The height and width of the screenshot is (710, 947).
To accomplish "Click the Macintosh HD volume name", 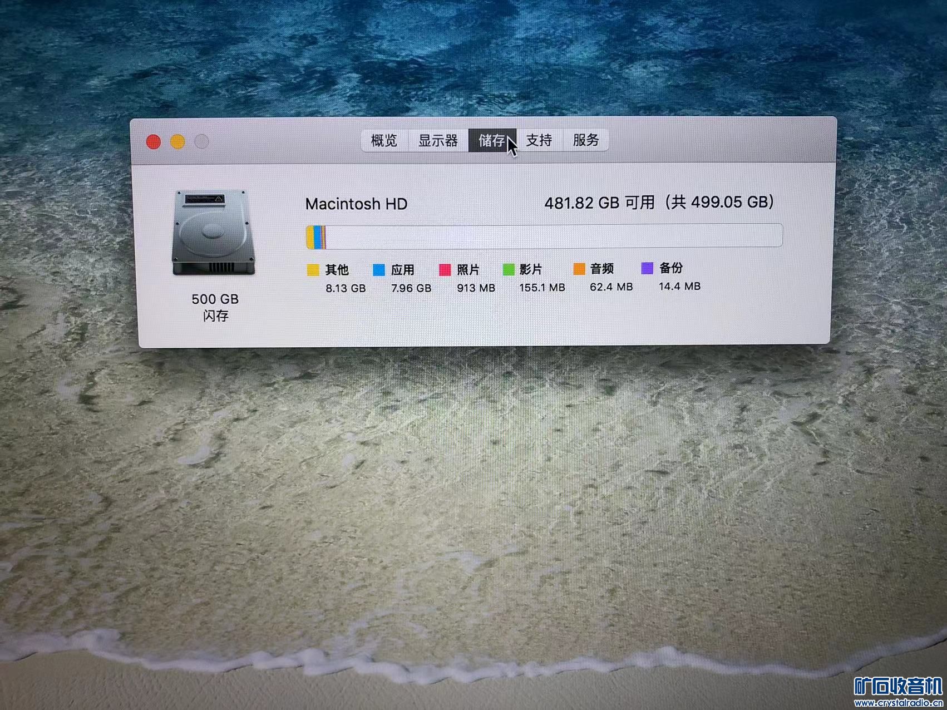I will click(356, 204).
